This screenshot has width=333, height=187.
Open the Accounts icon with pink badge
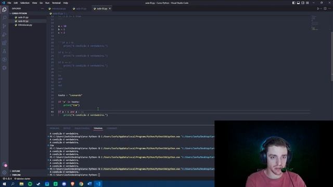4,165
